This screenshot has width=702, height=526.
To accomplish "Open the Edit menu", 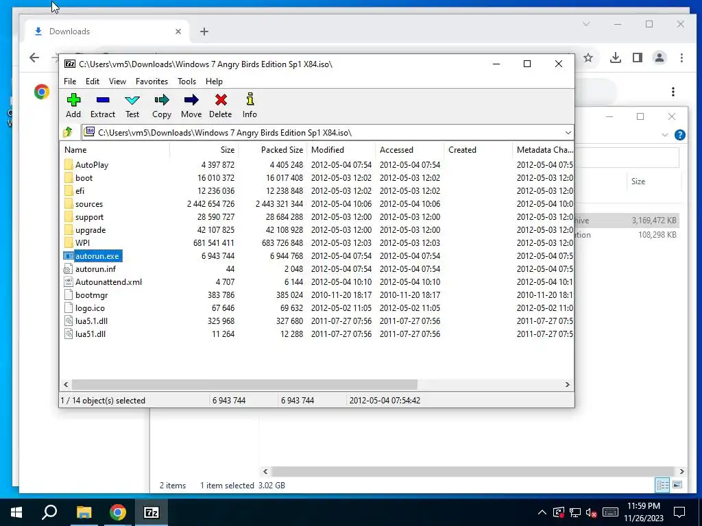I will point(93,82).
